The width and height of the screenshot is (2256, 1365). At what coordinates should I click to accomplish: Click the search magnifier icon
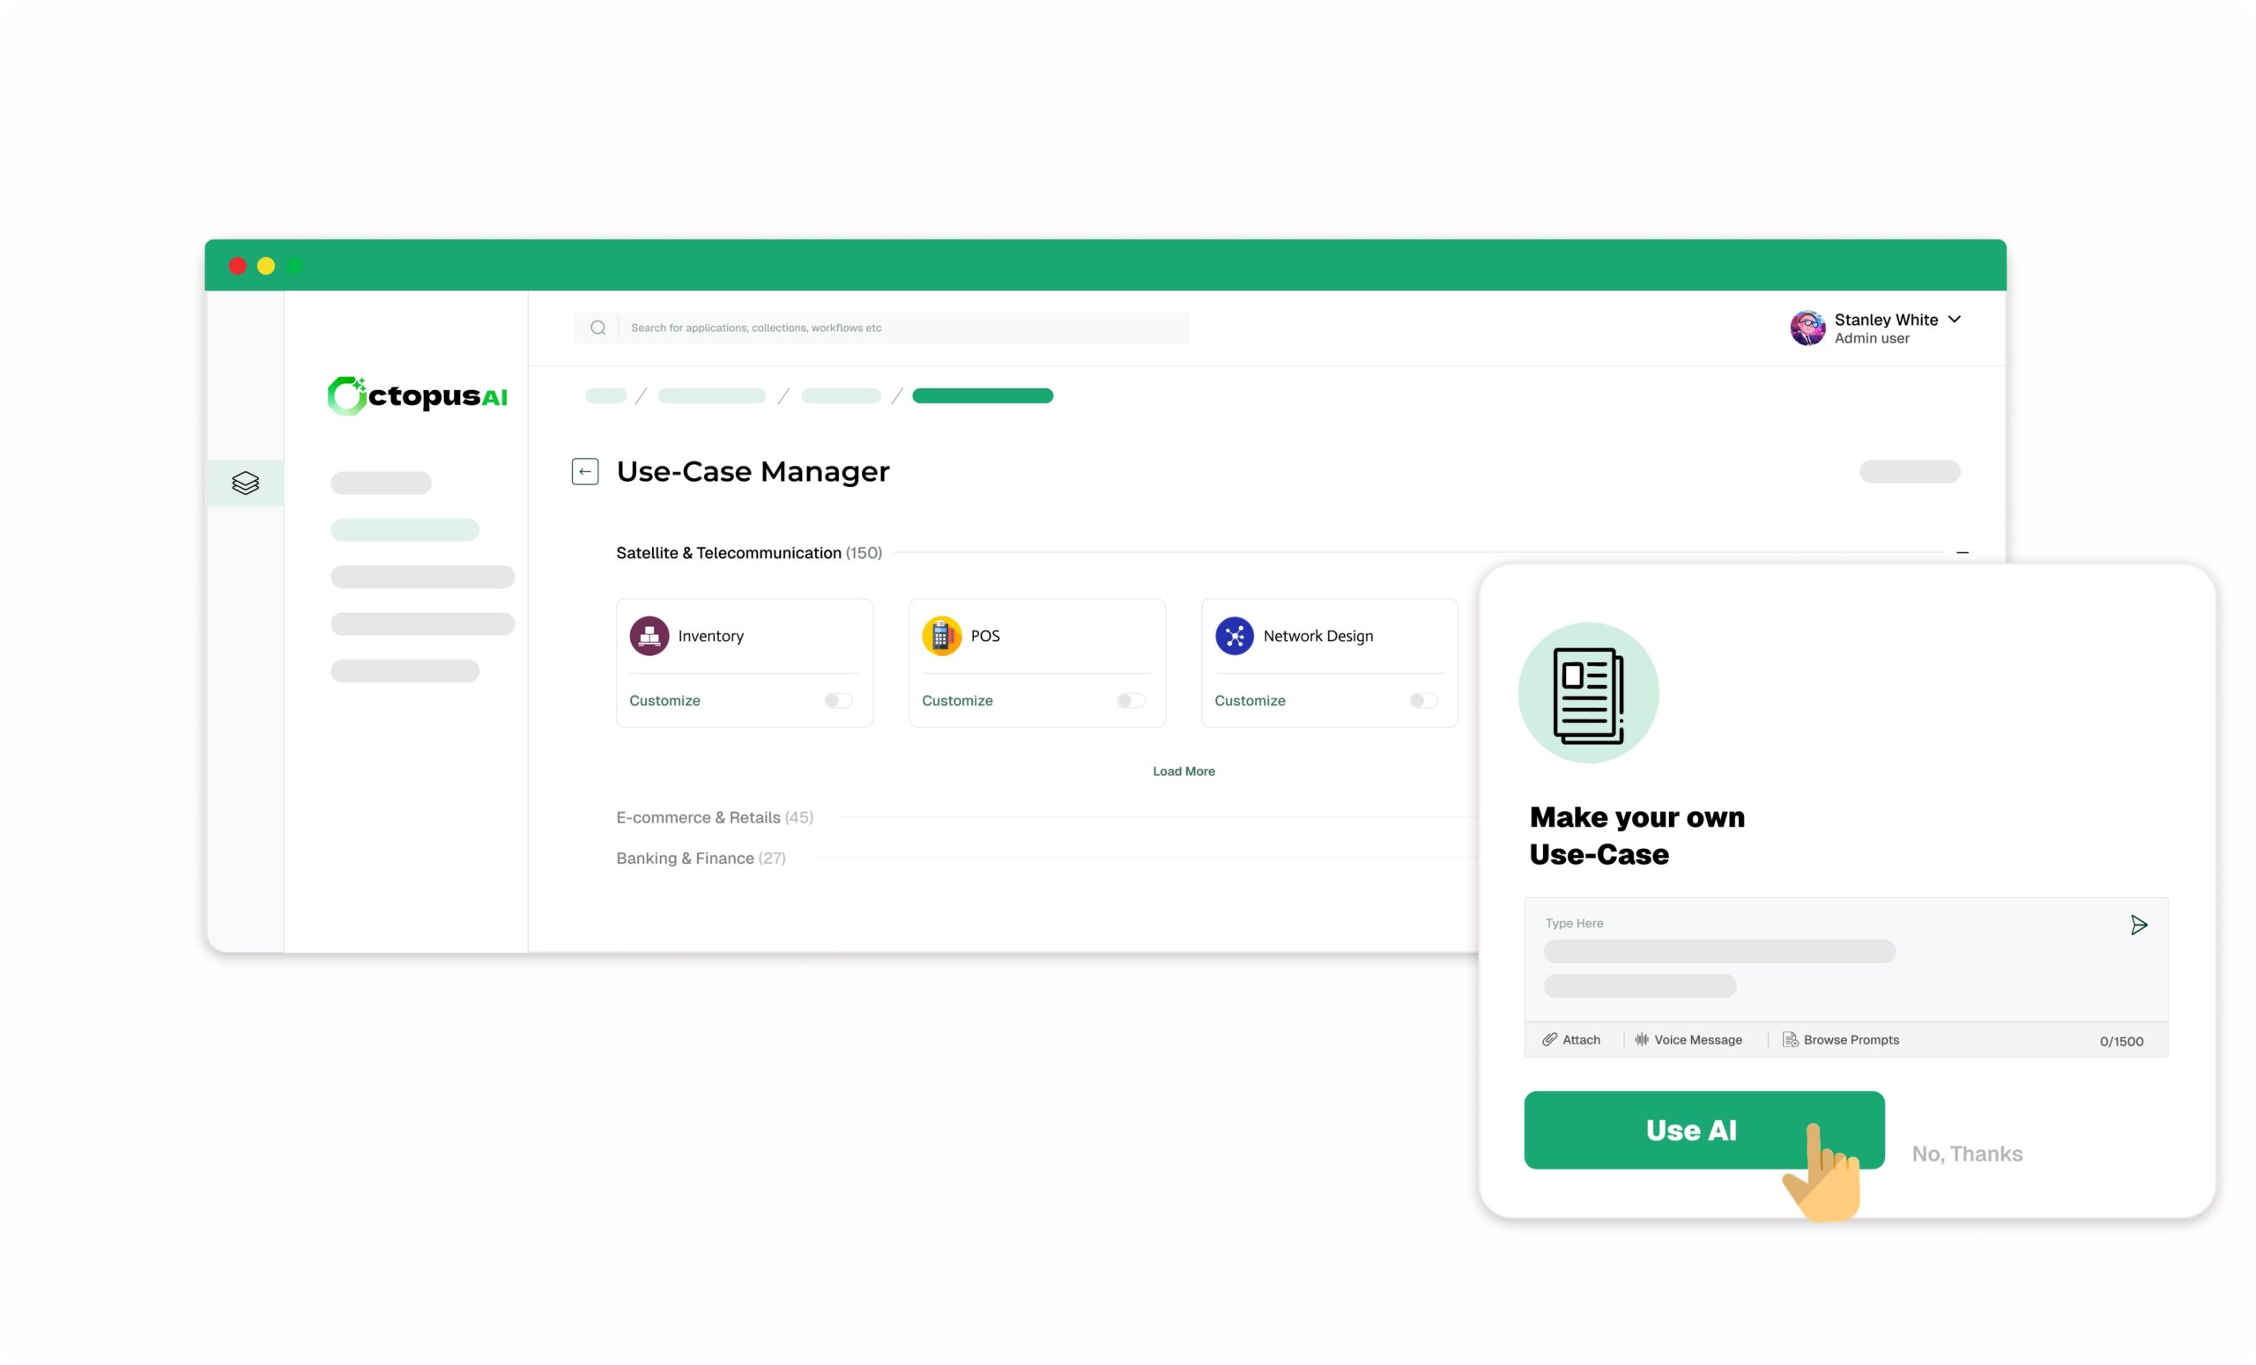[597, 328]
